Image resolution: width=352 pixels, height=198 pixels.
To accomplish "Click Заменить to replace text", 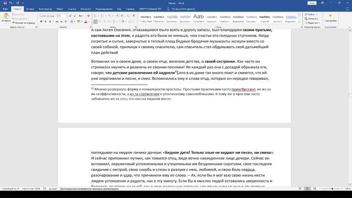I will (311, 19).
